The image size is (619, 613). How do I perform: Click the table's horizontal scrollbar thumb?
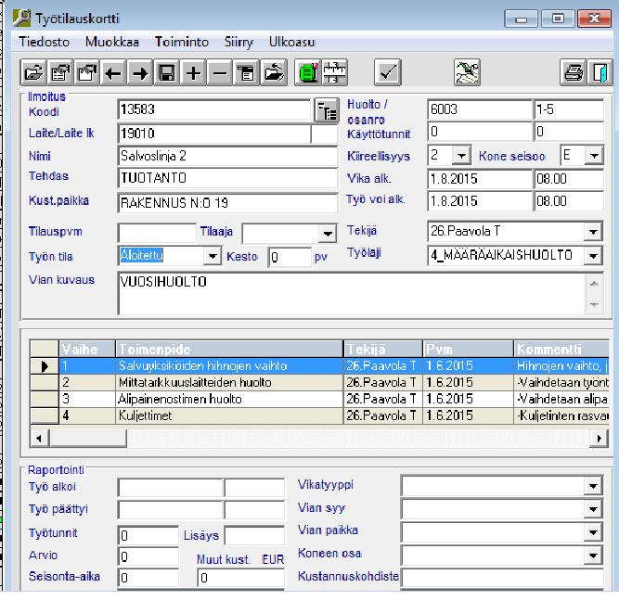coord(88,438)
